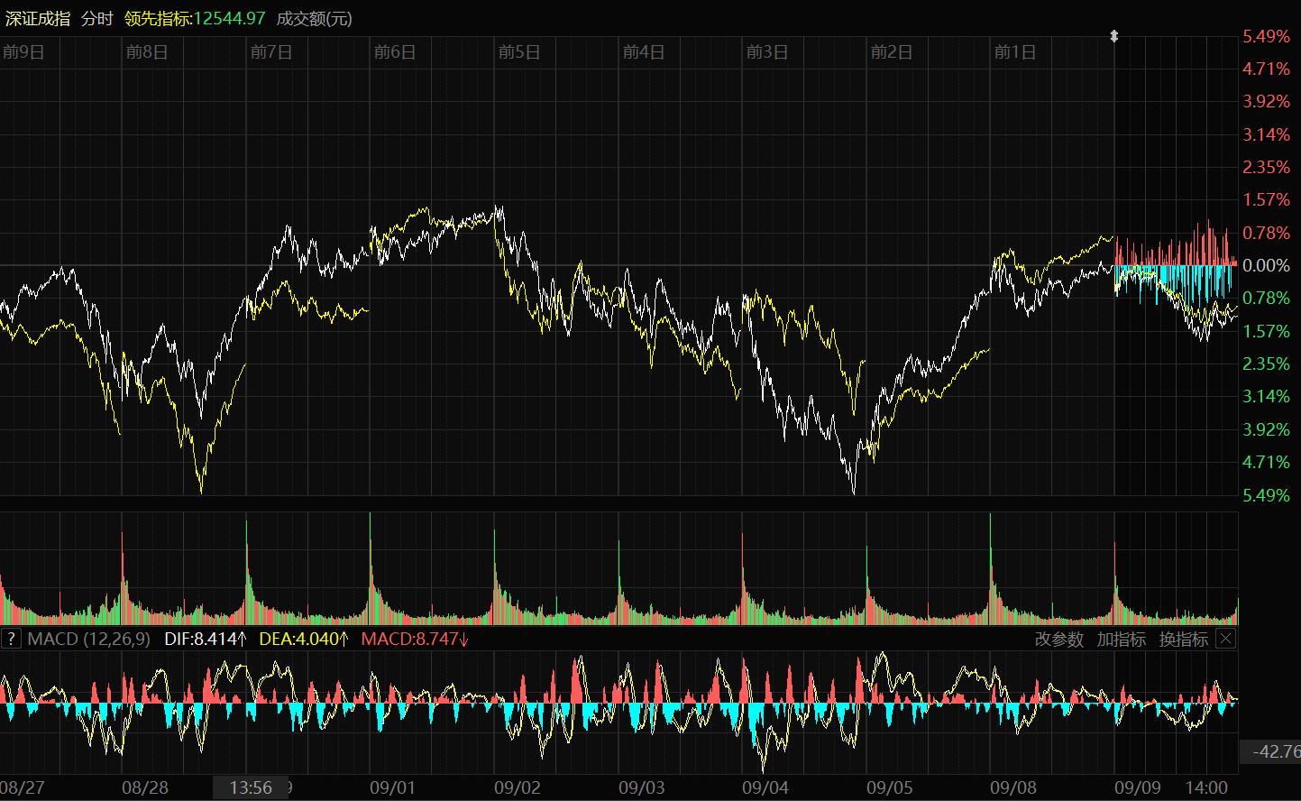The image size is (1301, 801).
Task: Click the 成交额(元) turnover label
Action: (x=314, y=18)
